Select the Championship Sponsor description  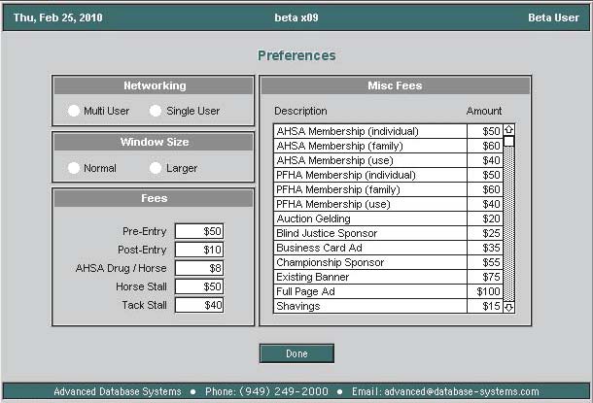tap(370, 262)
